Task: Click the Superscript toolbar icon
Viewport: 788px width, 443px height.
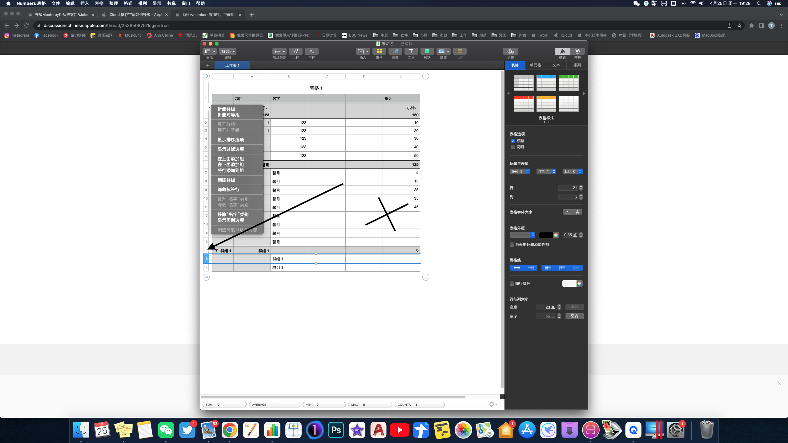Action: [295, 51]
